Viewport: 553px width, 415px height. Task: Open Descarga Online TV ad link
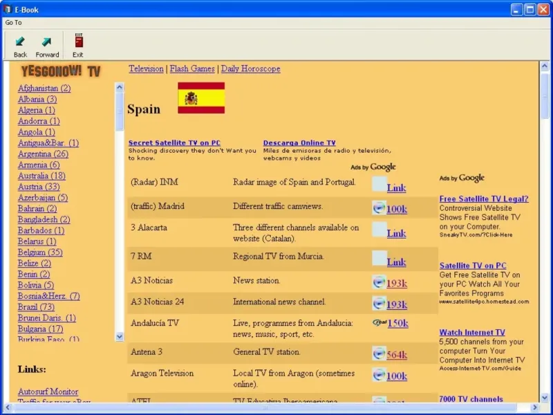click(x=299, y=142)
